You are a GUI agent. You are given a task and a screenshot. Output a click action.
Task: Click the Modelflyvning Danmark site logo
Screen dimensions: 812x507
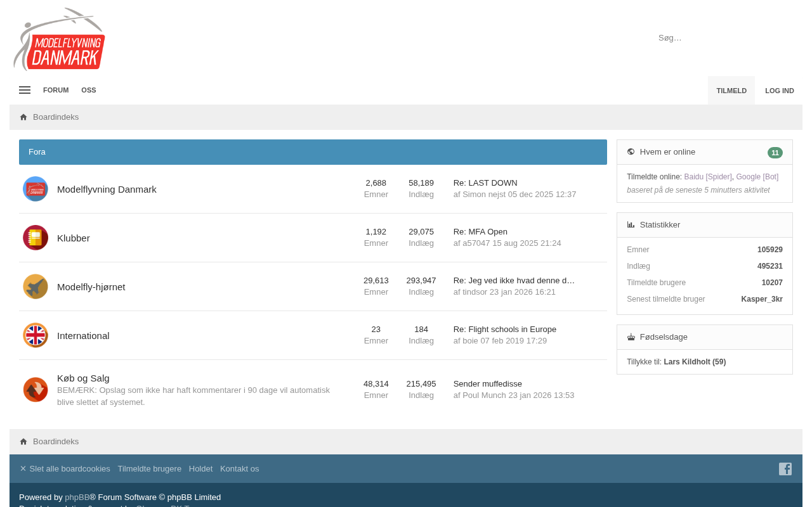point(60,39)
